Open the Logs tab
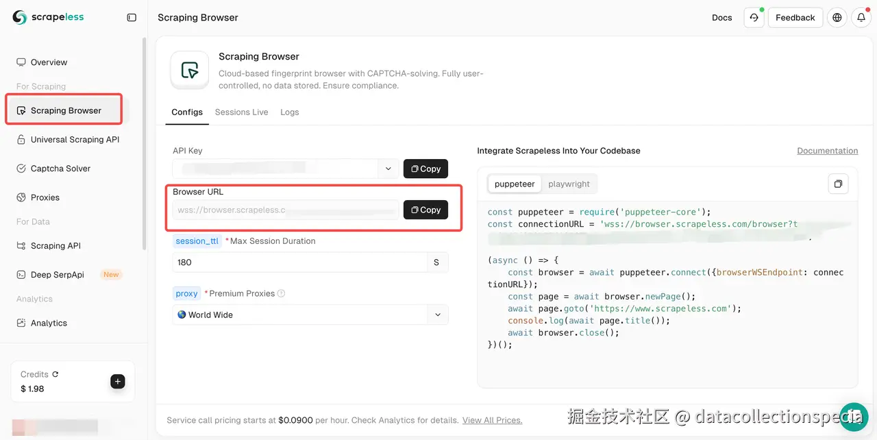The width and height of the screenshot is (877, 440). point(289,112)
